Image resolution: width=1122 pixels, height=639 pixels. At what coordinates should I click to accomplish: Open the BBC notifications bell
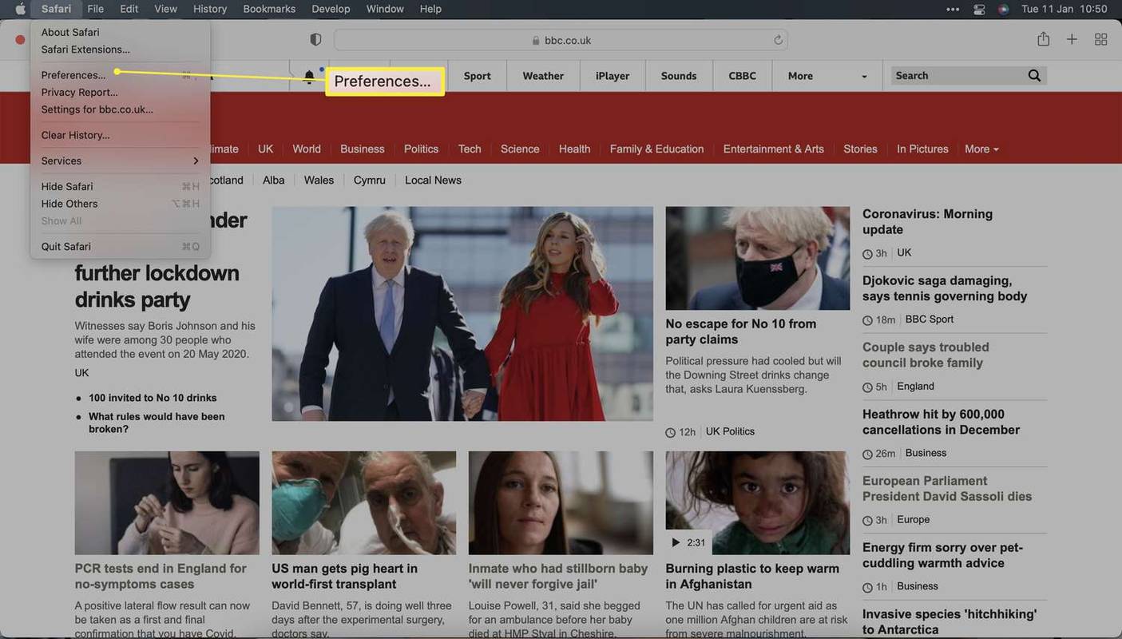(309, 77)
